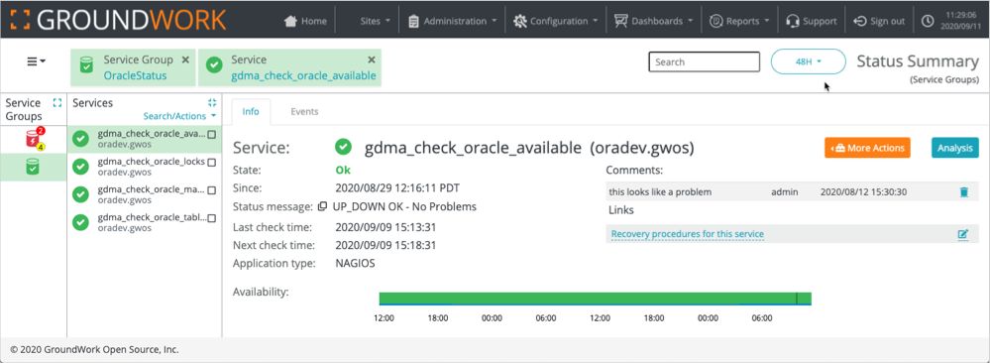The image size is (990, 363).
Task: Open the Administration menu
Action: click(453, 21)
